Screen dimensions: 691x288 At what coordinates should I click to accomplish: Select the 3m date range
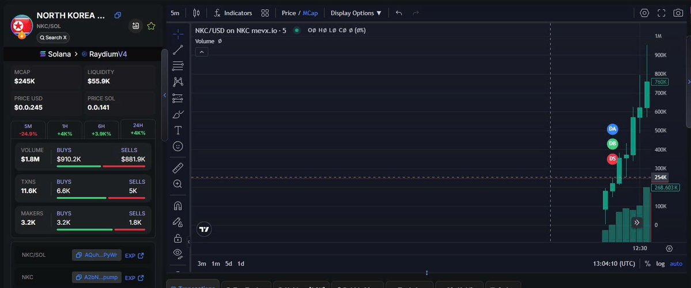(x=202, y=264)
